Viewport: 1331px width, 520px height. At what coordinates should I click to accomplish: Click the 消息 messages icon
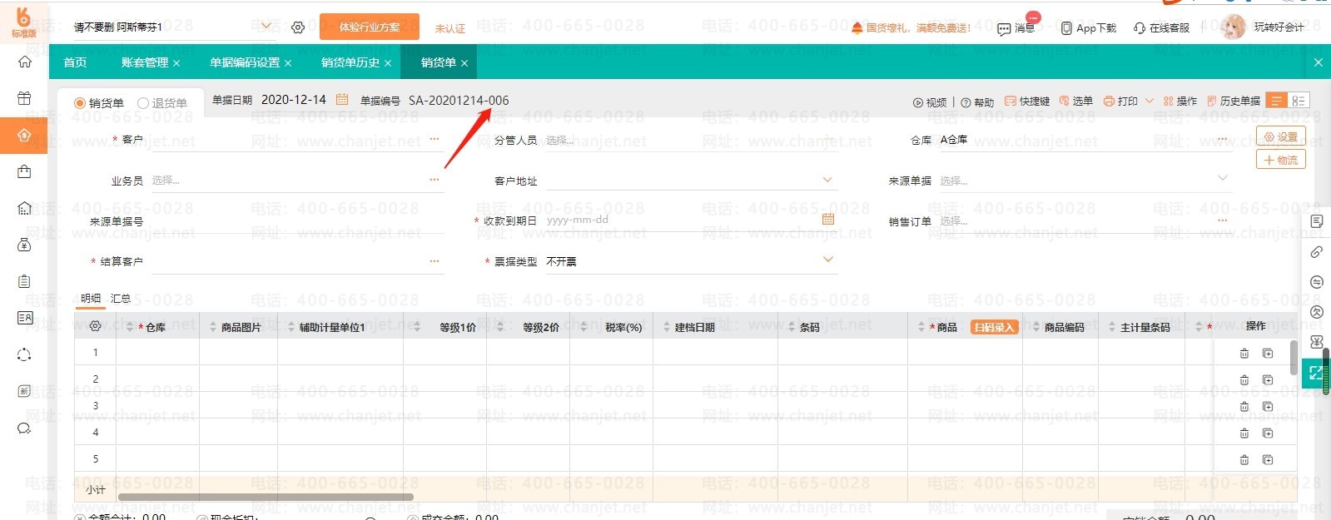[1004, 28]
